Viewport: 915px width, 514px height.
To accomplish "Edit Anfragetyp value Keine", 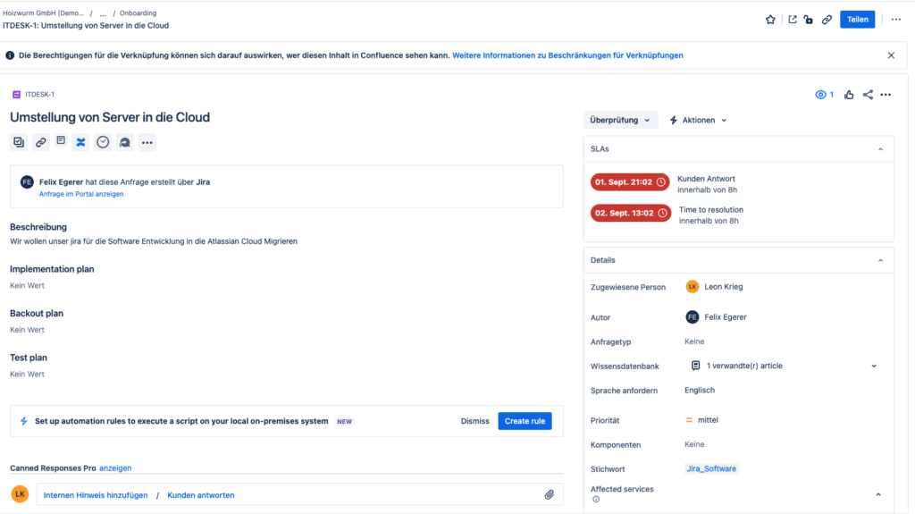I will (694, 341).
